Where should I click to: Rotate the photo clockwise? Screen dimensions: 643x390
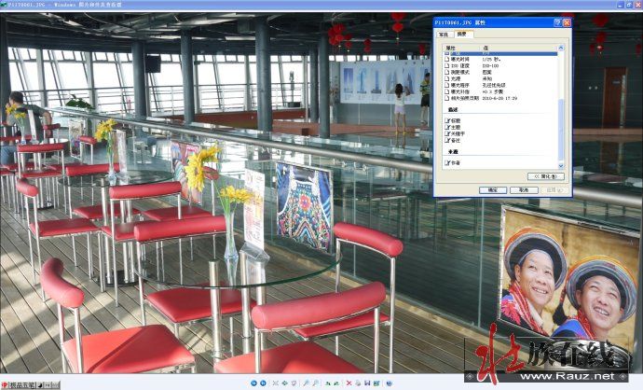click(x=327, y=383)
